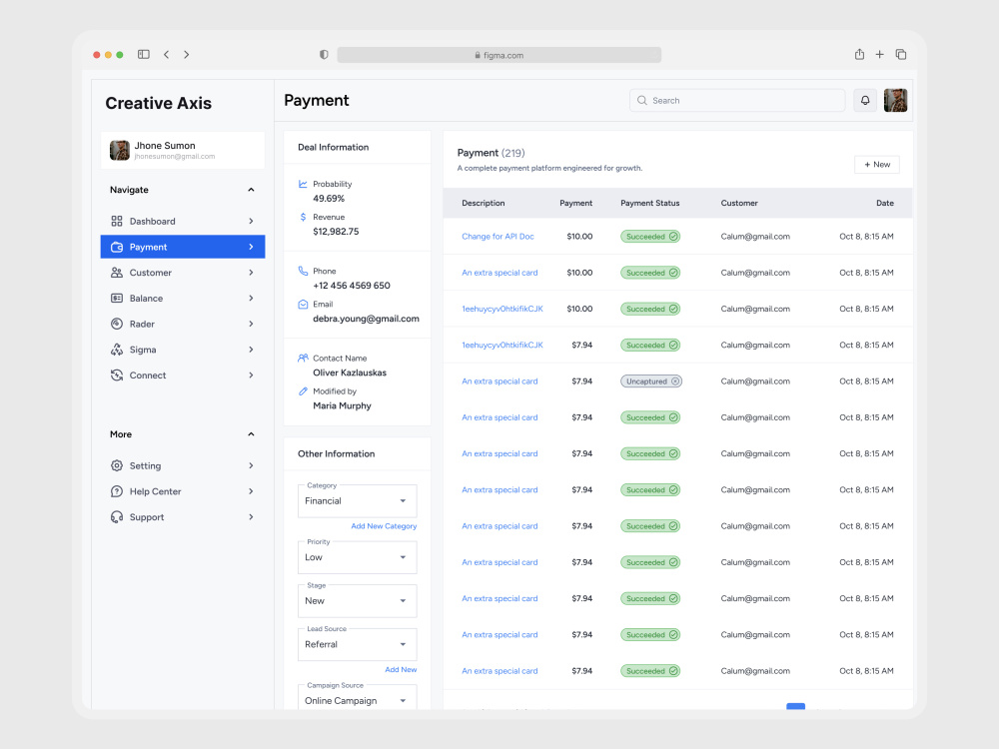The height and width of the screenshot is (749, 999).
Task: Open the Campaign Source dropdown
Action: pos(357,698)
